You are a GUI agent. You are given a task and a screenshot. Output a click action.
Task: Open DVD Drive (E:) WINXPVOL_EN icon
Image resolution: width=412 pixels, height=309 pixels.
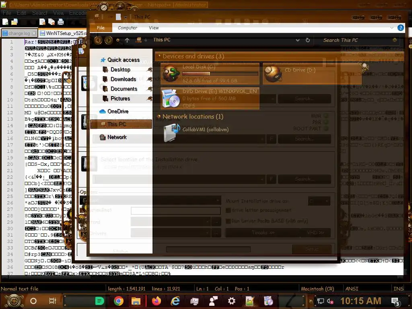pyautogui.click(x=171, y=98)
